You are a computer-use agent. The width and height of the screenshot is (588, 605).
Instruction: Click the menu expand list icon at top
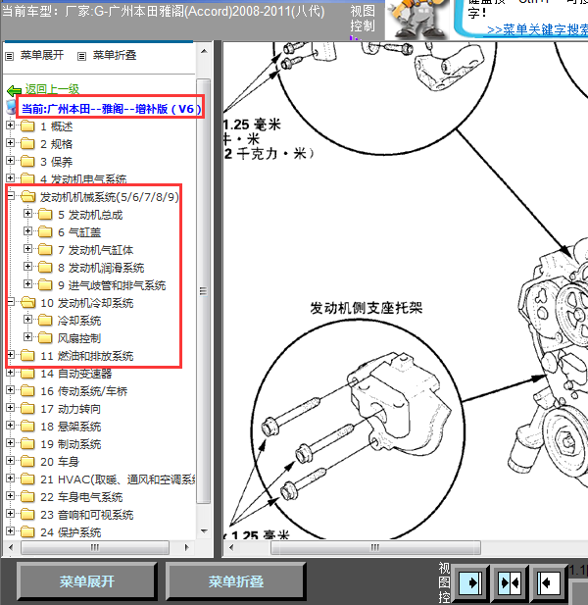pos(10,56)
